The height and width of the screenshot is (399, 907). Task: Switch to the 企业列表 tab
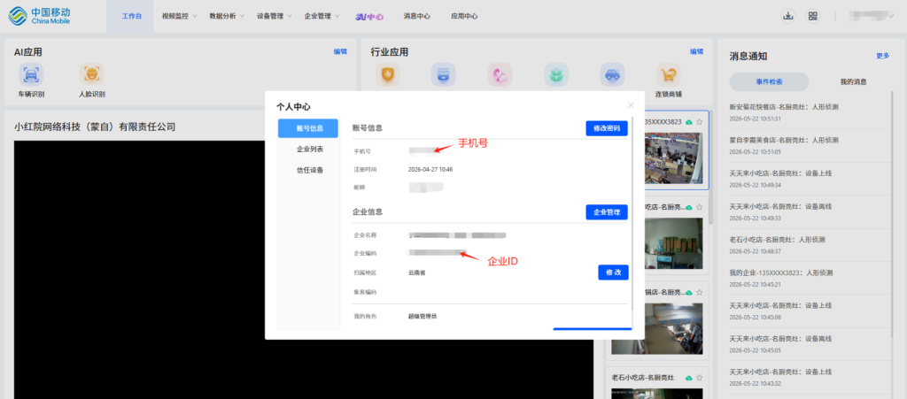tap(309, 149)
